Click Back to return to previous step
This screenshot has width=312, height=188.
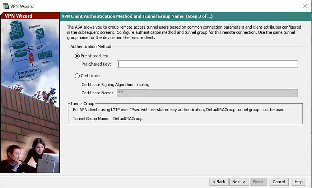[219, 182]
